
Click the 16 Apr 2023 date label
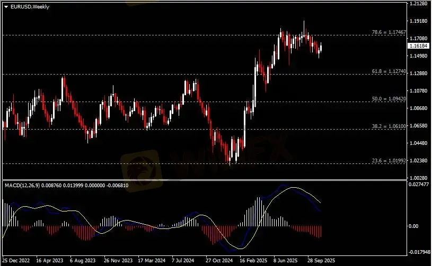[x=49, y=261]
